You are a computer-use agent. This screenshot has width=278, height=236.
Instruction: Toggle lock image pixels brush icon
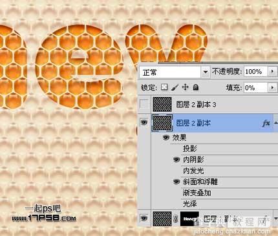click(x=175, y=87)
